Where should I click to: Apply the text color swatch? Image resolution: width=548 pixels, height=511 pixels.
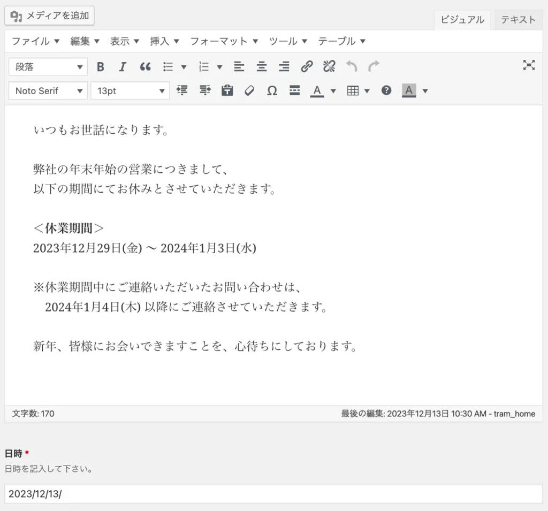tap(317, 91)
